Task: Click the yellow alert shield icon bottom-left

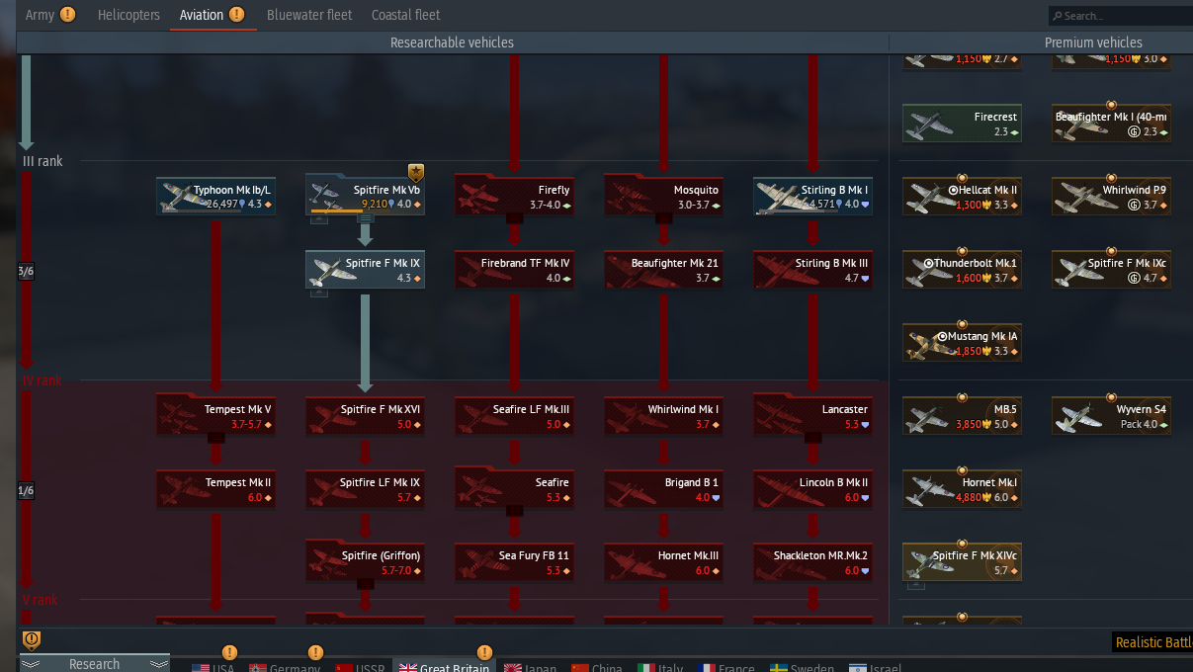Action: tap(32, 639)
